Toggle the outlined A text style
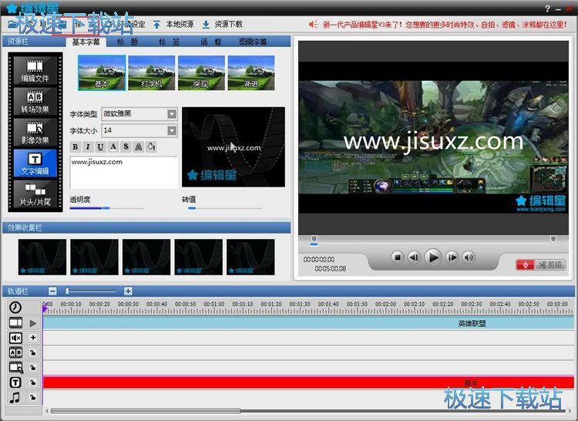This screenshot has width=578, height=421. [x=139, y=147]
